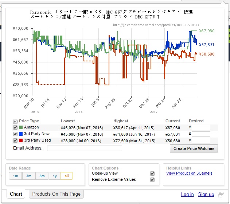The height and width of the screenshot is (204, 230).
Task: Click the Amazon desired price field
Action: point(201,127)
